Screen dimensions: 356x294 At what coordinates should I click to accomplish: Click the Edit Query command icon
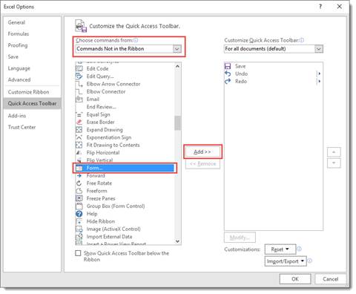coord(79,76)
